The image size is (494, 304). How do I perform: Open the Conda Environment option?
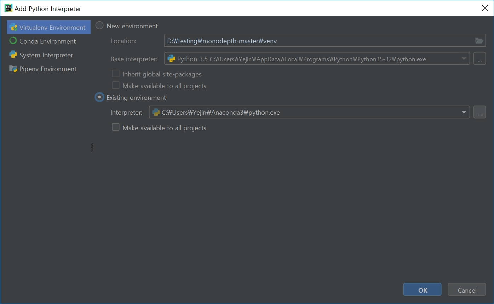coord(47,41)
